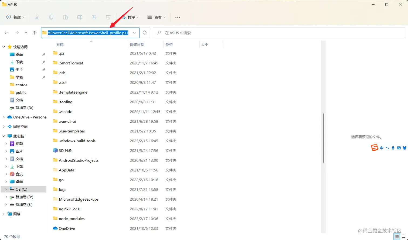
Task: Select public folder in quick access
Action: click(18, 92)
